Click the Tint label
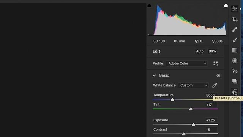The image size is (243, 137). (156, 105)
